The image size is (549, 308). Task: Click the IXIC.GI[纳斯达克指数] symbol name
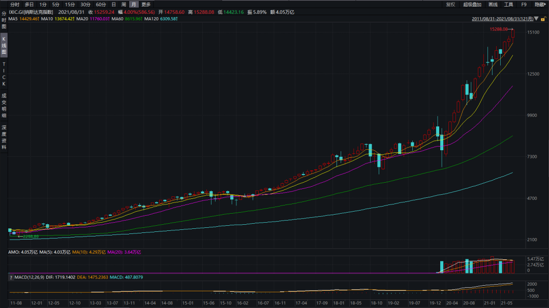(x=31, y=12)
